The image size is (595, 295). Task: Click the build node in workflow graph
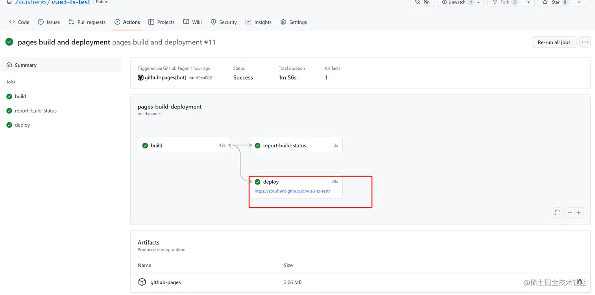point(184,145)
